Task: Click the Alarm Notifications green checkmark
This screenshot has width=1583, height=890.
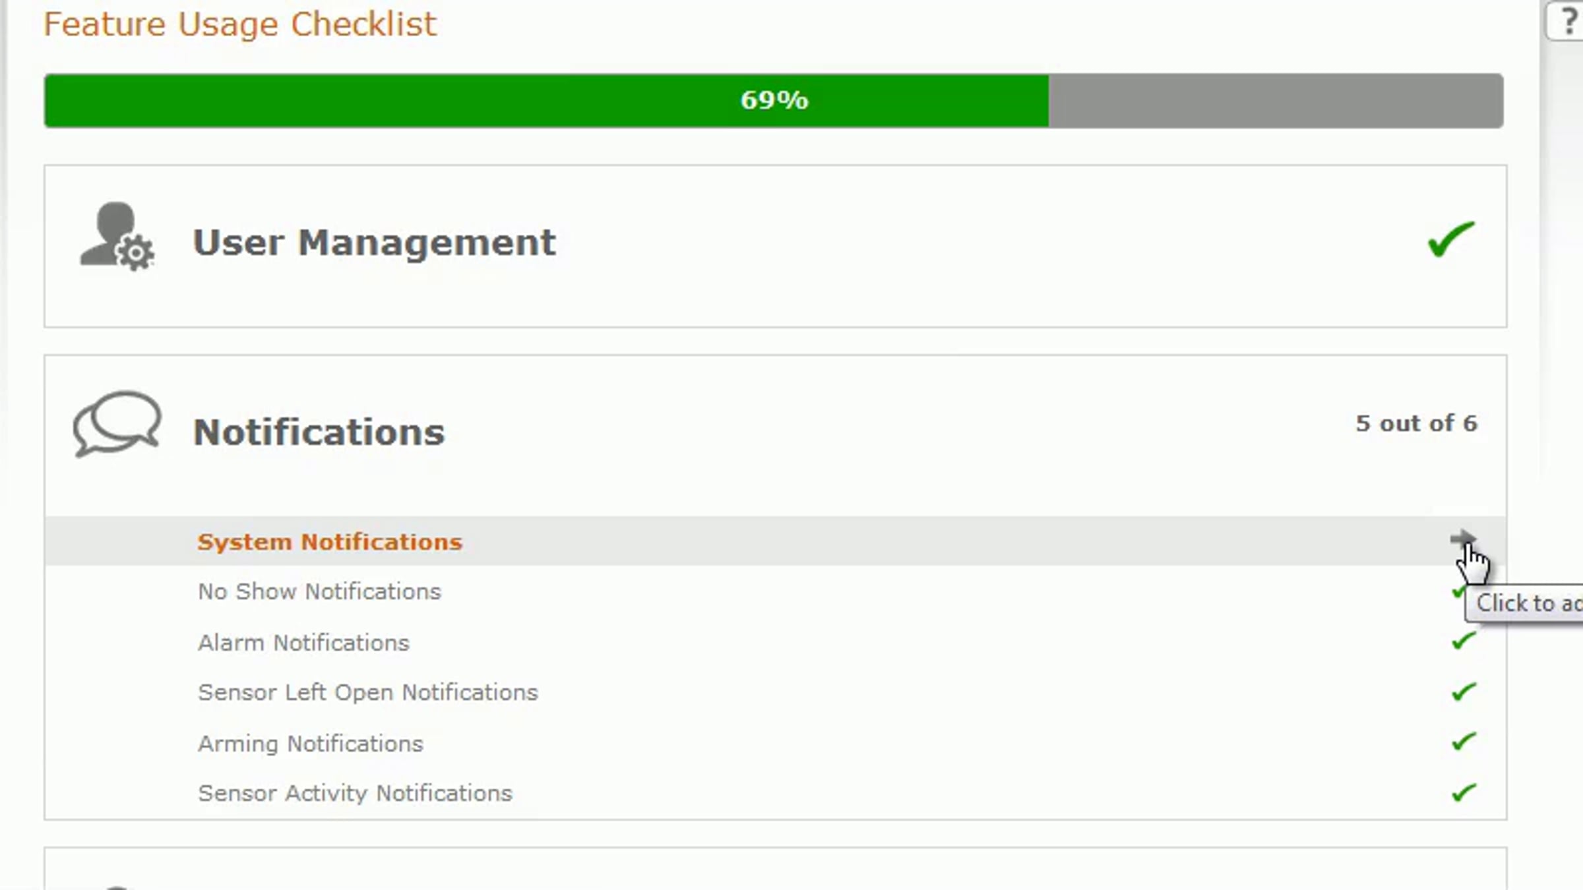Action: coord(1464,641)
